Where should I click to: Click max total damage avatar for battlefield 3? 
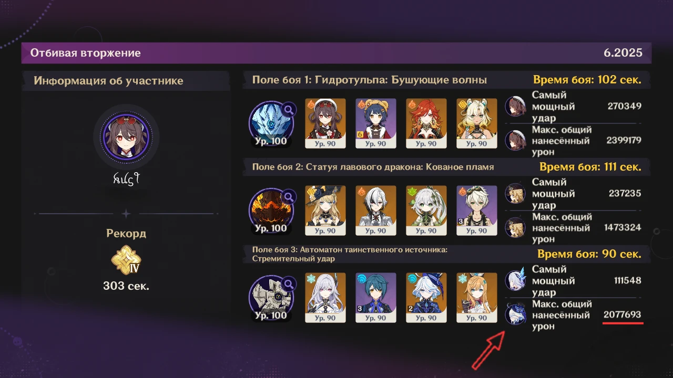click(x=515, y=315)
